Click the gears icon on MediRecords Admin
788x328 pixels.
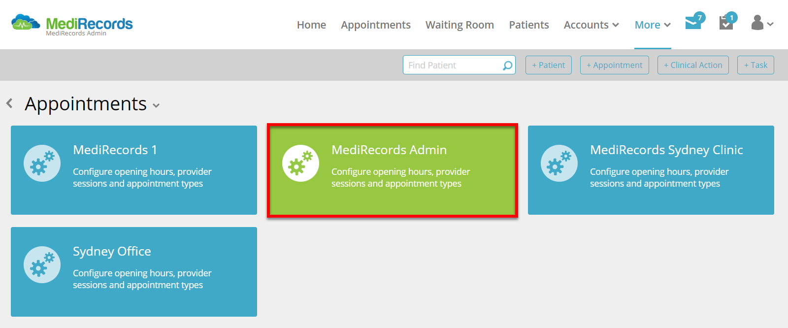tap(300, 163)
